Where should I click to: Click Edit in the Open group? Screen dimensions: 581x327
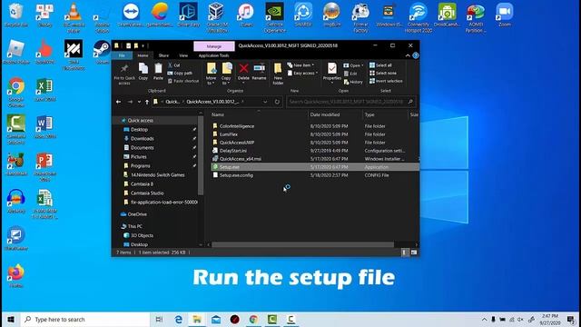point(350,74)
